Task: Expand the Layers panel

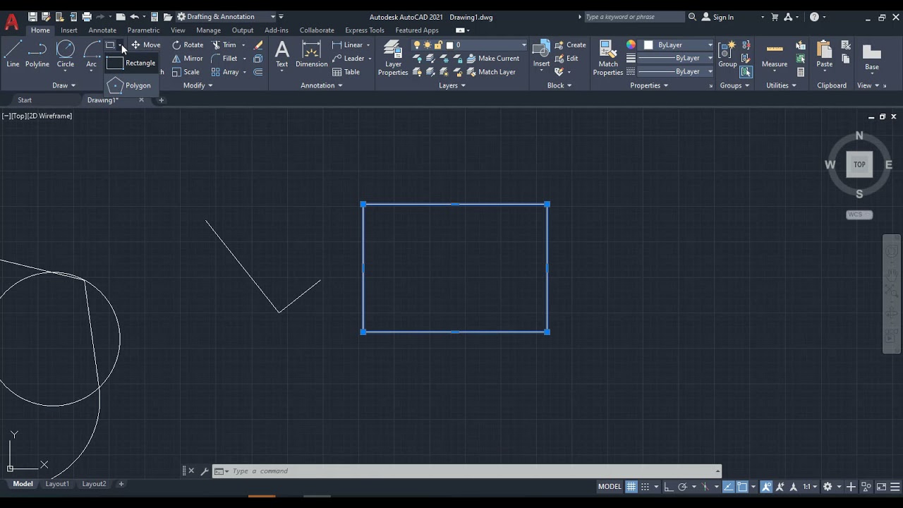Action: (452, 85)
